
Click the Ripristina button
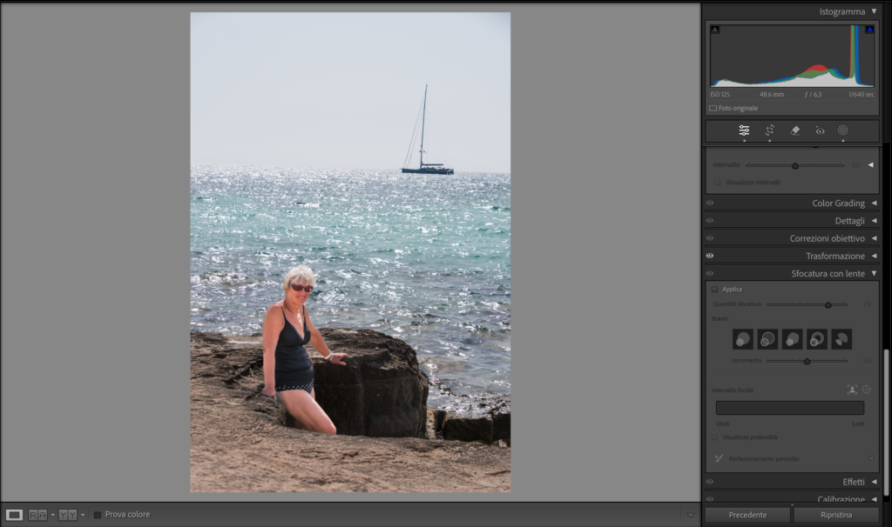[x=836, y=514]
